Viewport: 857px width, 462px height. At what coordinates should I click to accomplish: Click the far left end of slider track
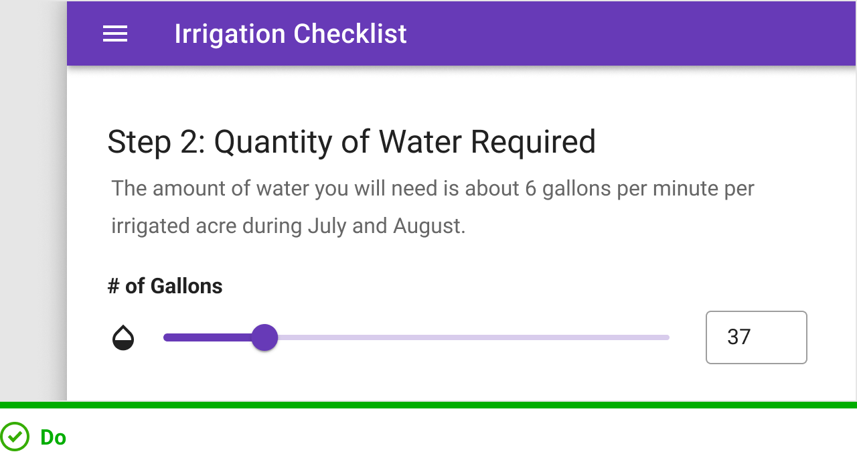click(x=167, y=337)
